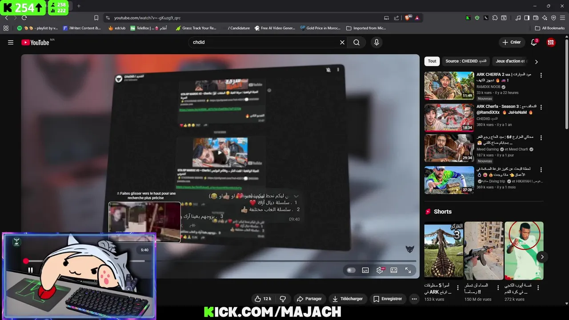Open options for ARK CHERFA 2 video
The height and width of the screenshot is (320, 569).
tap(541, 76)
